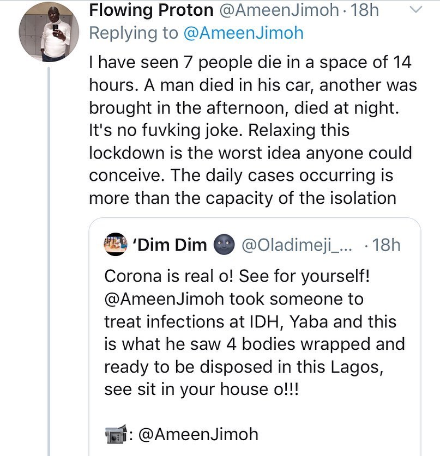Open @AmeenJimoh in the Replying to line

coord(244,33)
